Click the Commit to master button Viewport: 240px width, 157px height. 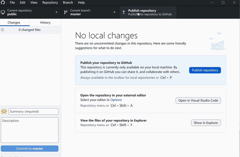point(29,149)
